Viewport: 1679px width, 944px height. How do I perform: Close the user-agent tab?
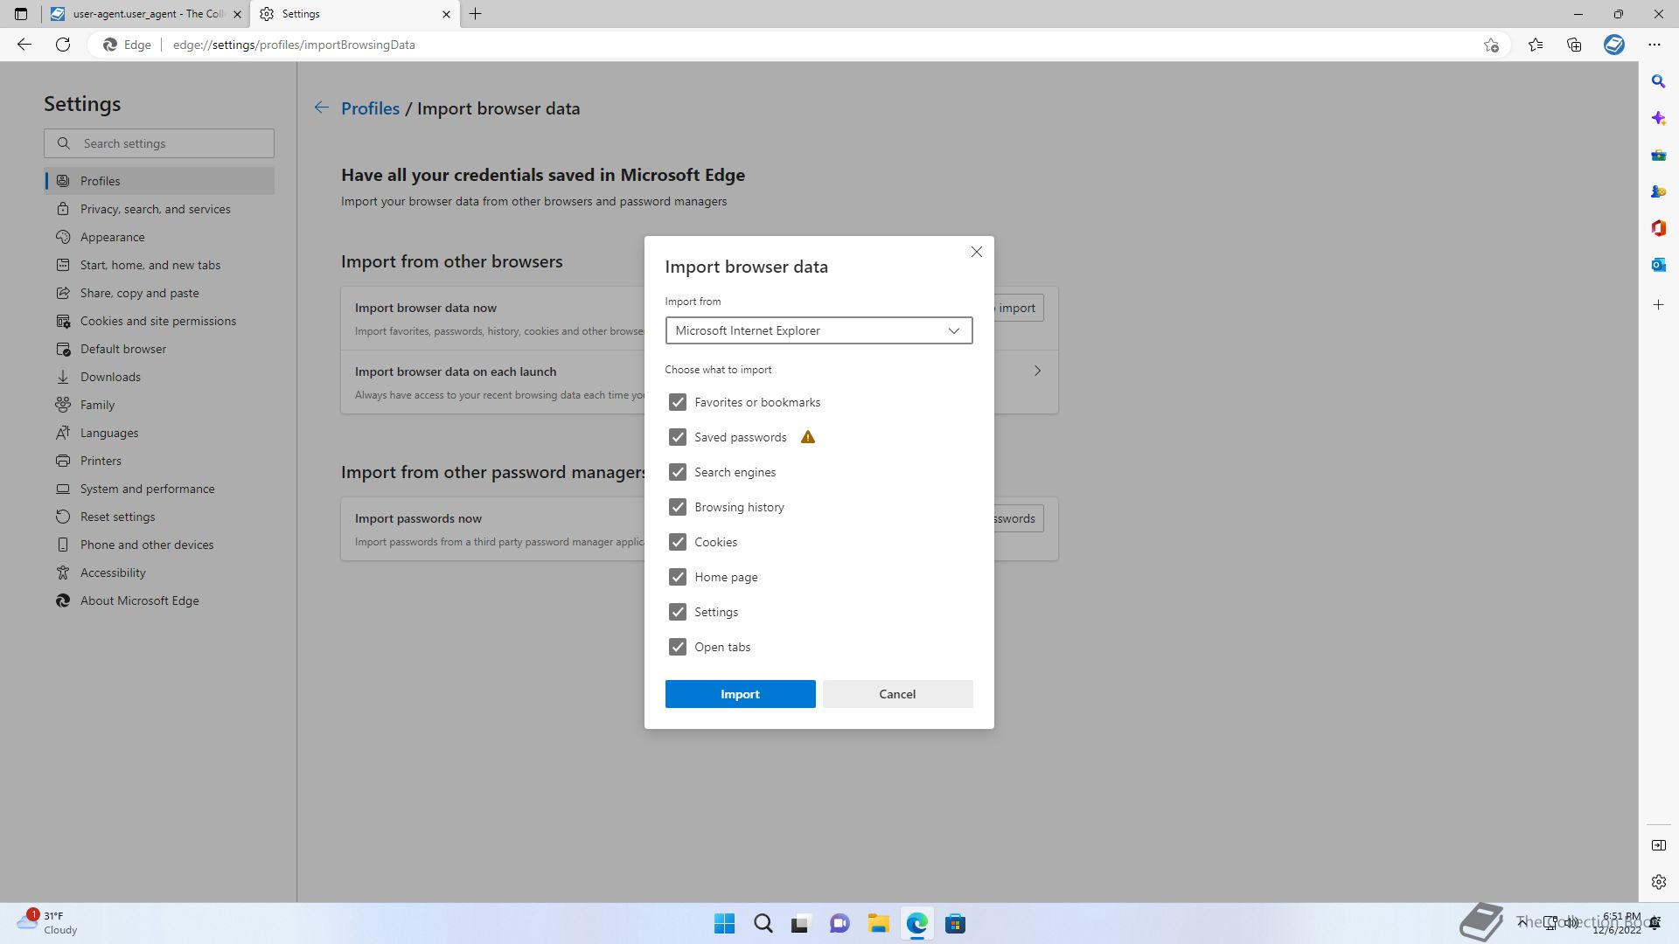(237, 14)
